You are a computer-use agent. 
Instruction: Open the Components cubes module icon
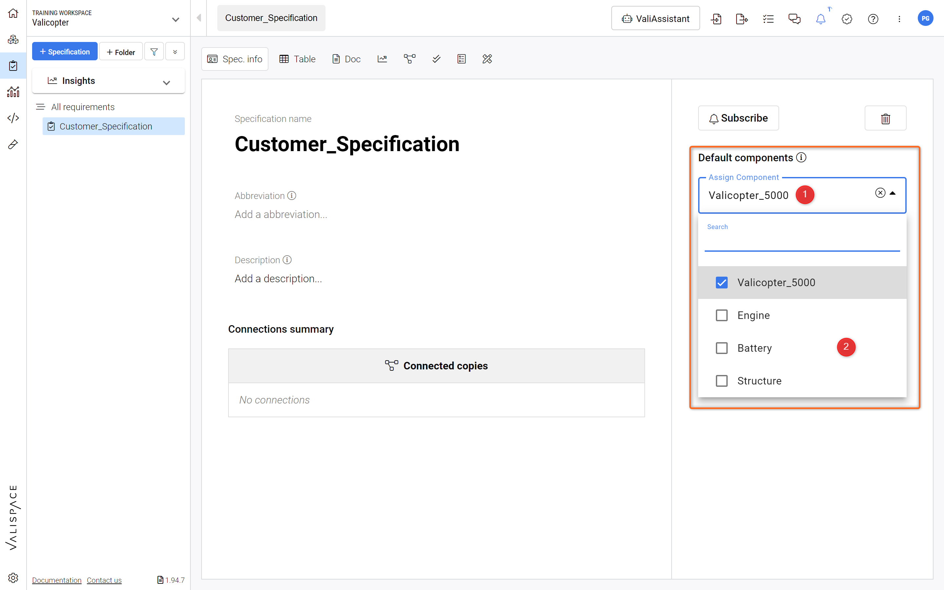(x=13, y=39)
